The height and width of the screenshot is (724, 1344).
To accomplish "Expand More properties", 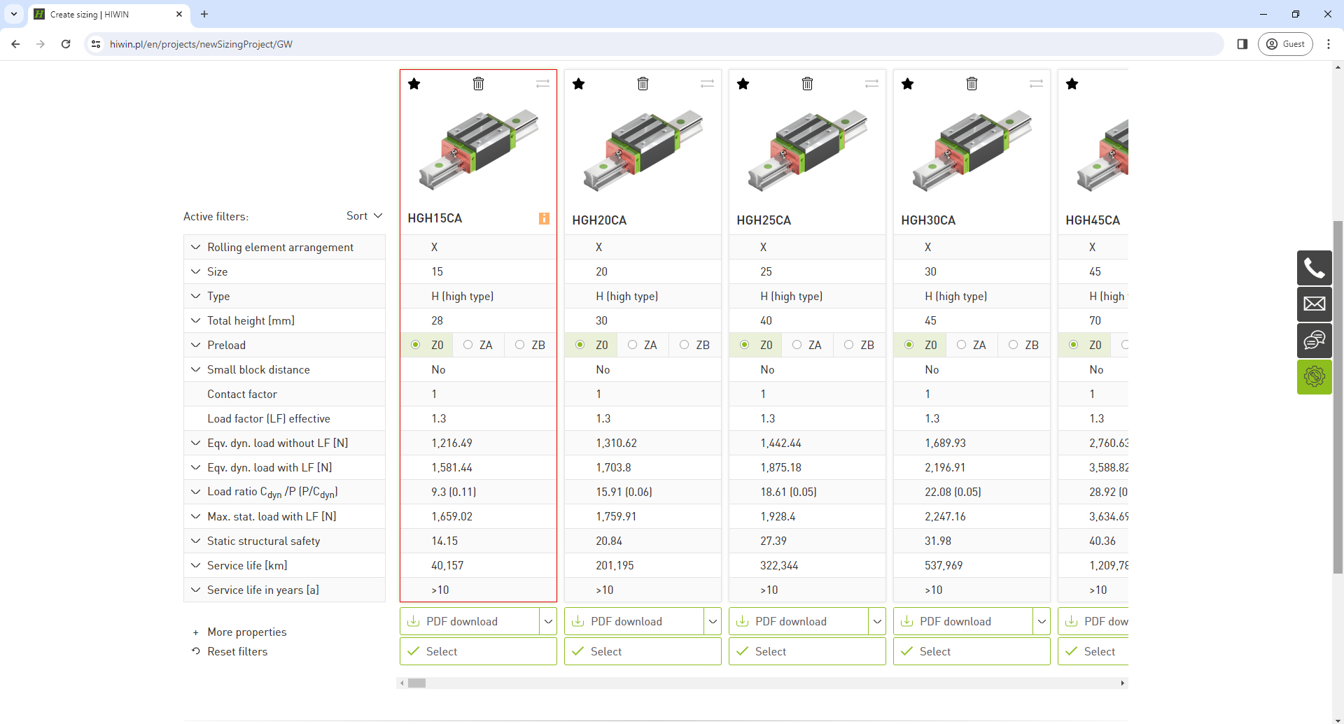I will coord(240,632).
